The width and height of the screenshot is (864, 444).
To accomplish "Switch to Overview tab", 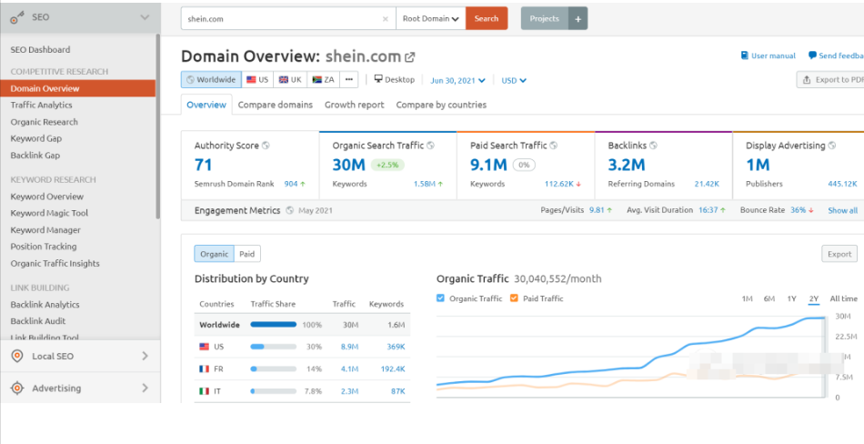I will (206, 105).
